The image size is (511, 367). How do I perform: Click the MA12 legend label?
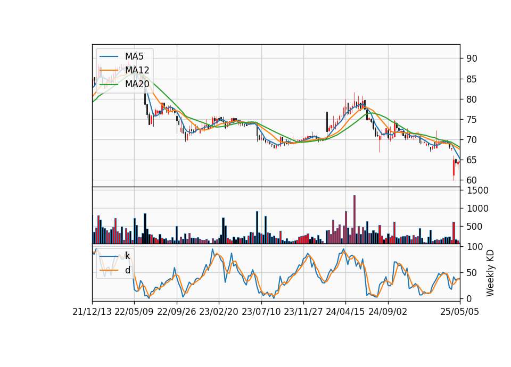click(137, 70)
